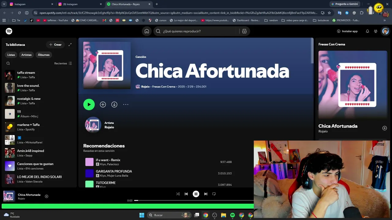Open the Windows Start menu
Image resolution: width=392 pixels, height=220 pixels.
pyautogui.click(x=142, y=215)
